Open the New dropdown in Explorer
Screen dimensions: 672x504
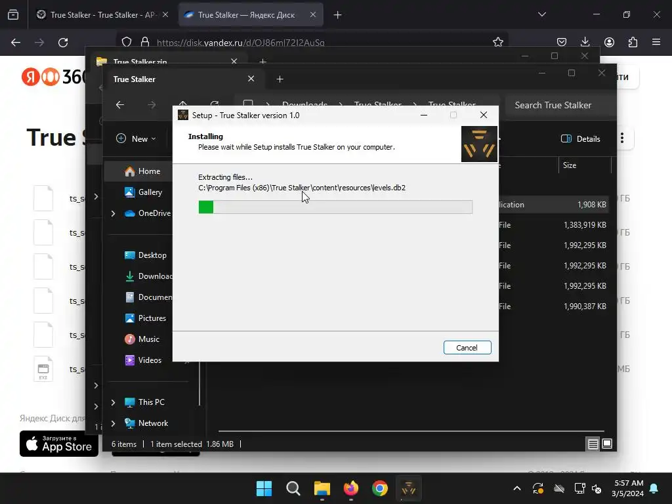point(136,138)
